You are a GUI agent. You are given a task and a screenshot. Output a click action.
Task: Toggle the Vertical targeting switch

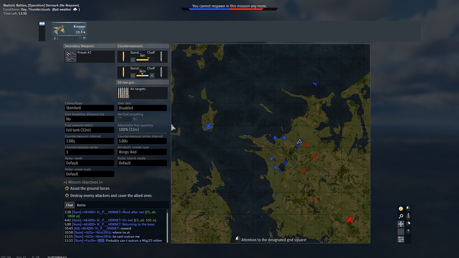tap(124, 119)
